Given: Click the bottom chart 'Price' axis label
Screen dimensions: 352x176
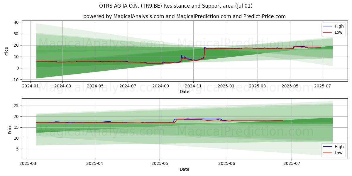Looking at the screenshot, I should 10,129.
